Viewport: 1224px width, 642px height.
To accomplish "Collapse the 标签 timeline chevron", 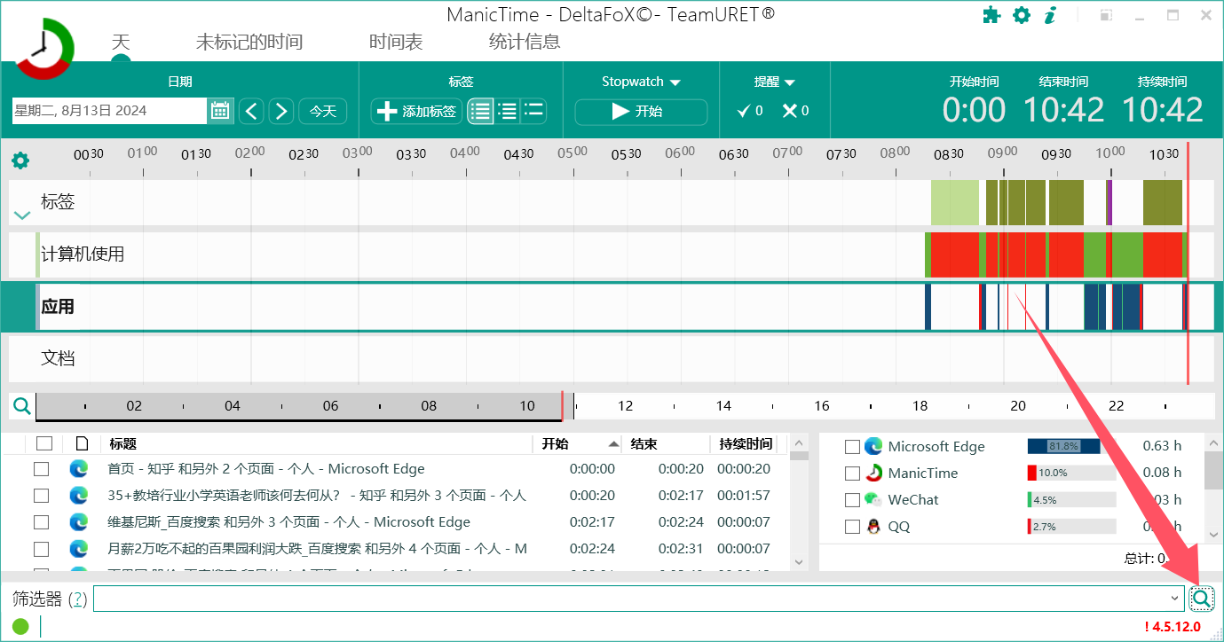I will [22, 215].
